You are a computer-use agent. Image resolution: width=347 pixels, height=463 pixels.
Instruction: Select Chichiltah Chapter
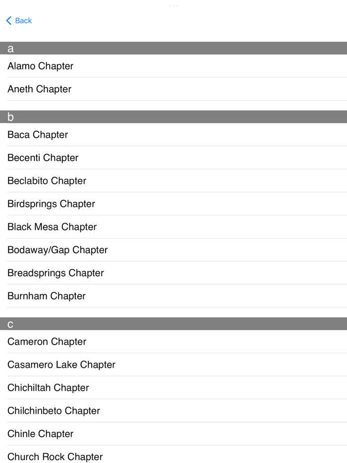48,388
